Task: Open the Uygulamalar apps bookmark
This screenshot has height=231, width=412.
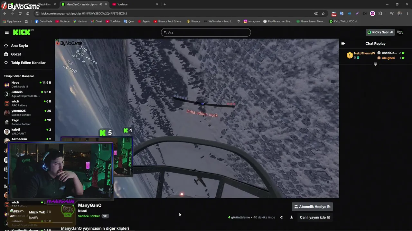Action: (12, 21)
